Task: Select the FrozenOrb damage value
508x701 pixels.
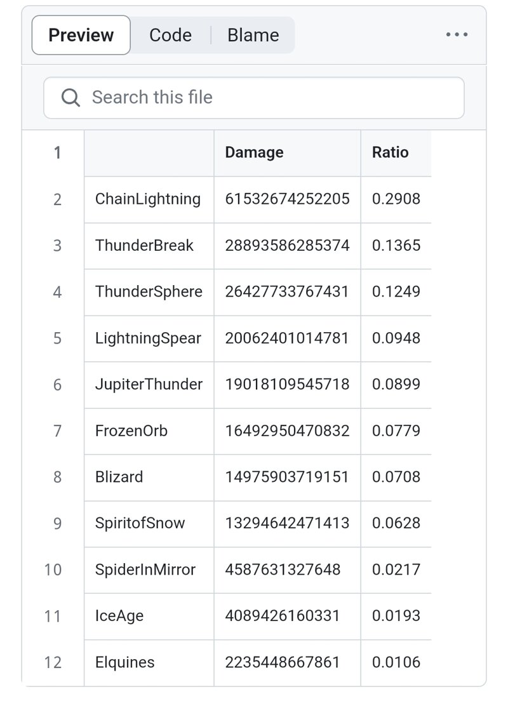Action: click(x=287, y=431)
